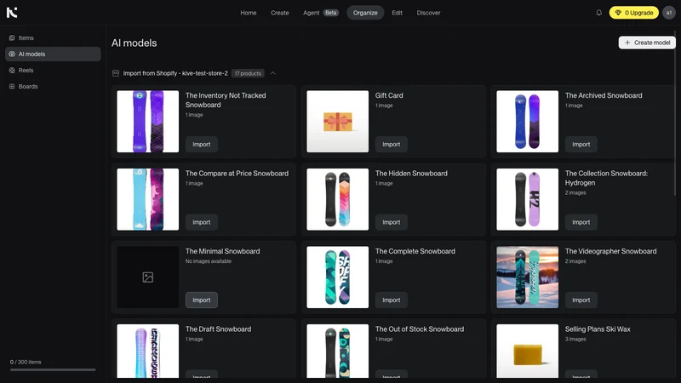This screenshot has width=681, height=383.
Task: Import the Gift Card product
Action: click(x=392, y=144)
